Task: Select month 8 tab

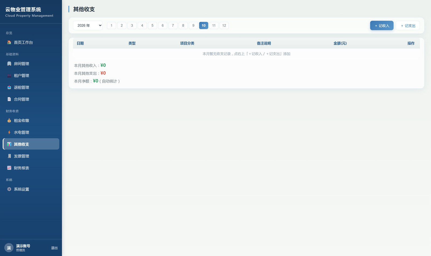Action: point(183,25)
